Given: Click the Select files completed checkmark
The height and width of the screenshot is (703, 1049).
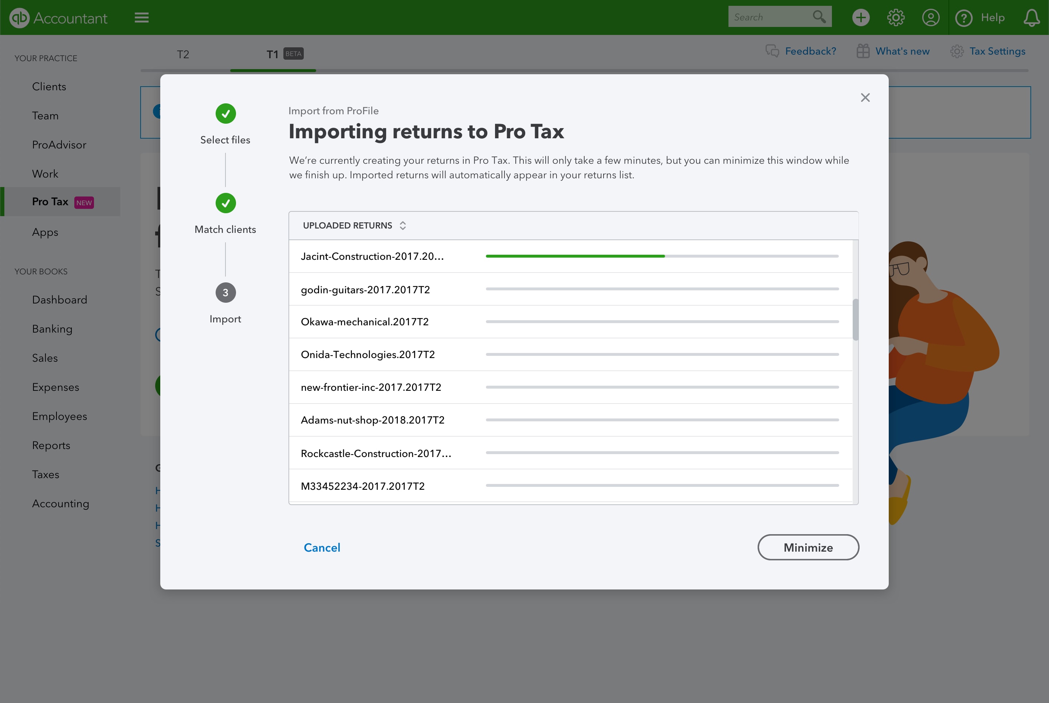Looking at the screenshot, I should point(225,114).
